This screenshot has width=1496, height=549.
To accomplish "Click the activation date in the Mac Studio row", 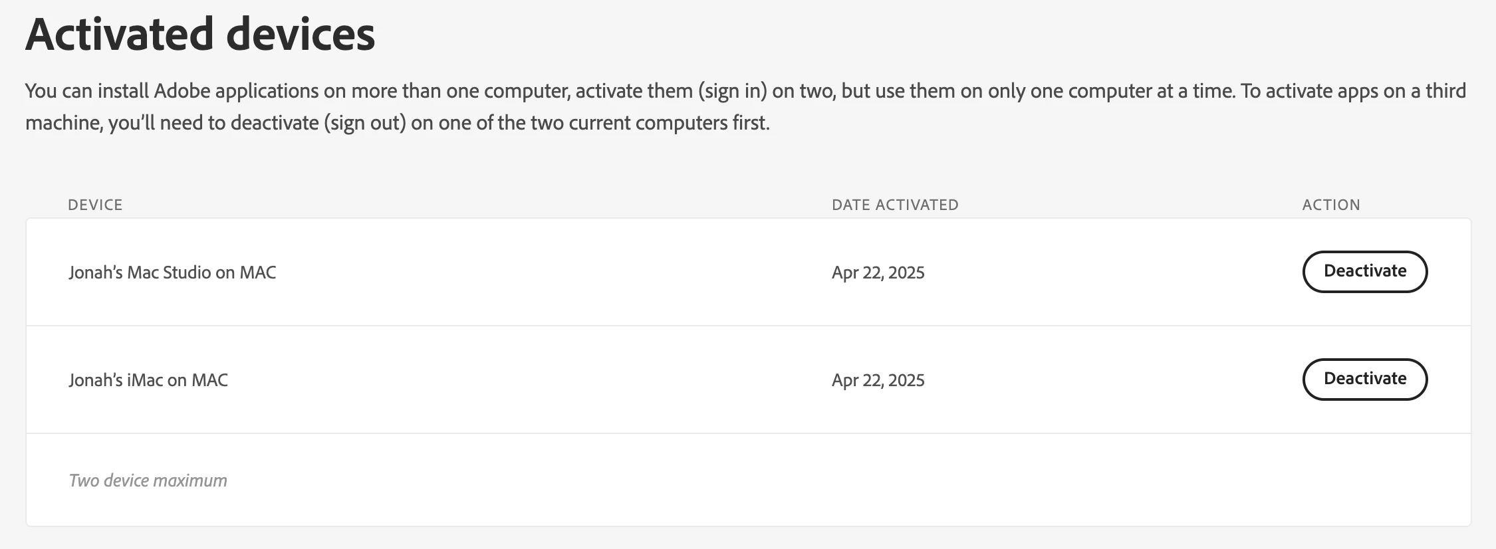I will [x=878, y=273].
